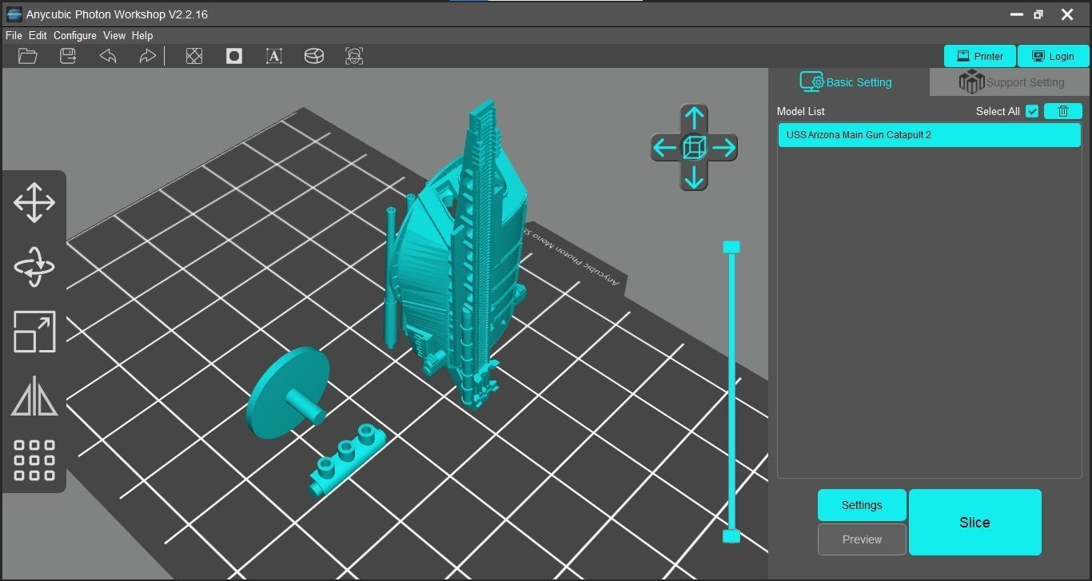Image resolution: width=1092 pixels, height=581 pixels.
Task: Delete selected model with trash icon
Action: coord(1063,111)
